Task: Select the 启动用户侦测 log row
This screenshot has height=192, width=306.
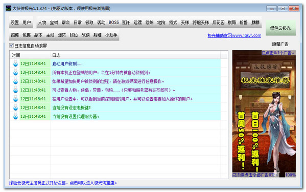Action: click(115, 63)
